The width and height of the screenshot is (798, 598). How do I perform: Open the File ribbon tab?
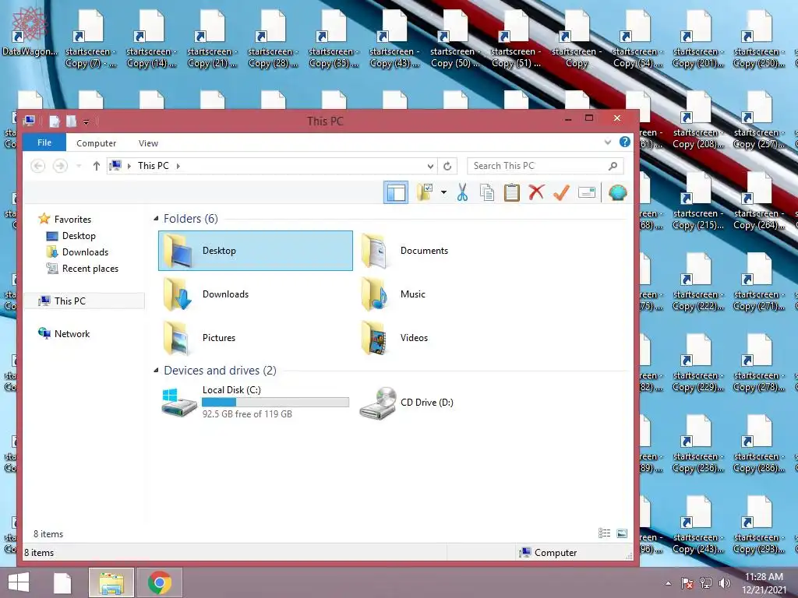44,142
